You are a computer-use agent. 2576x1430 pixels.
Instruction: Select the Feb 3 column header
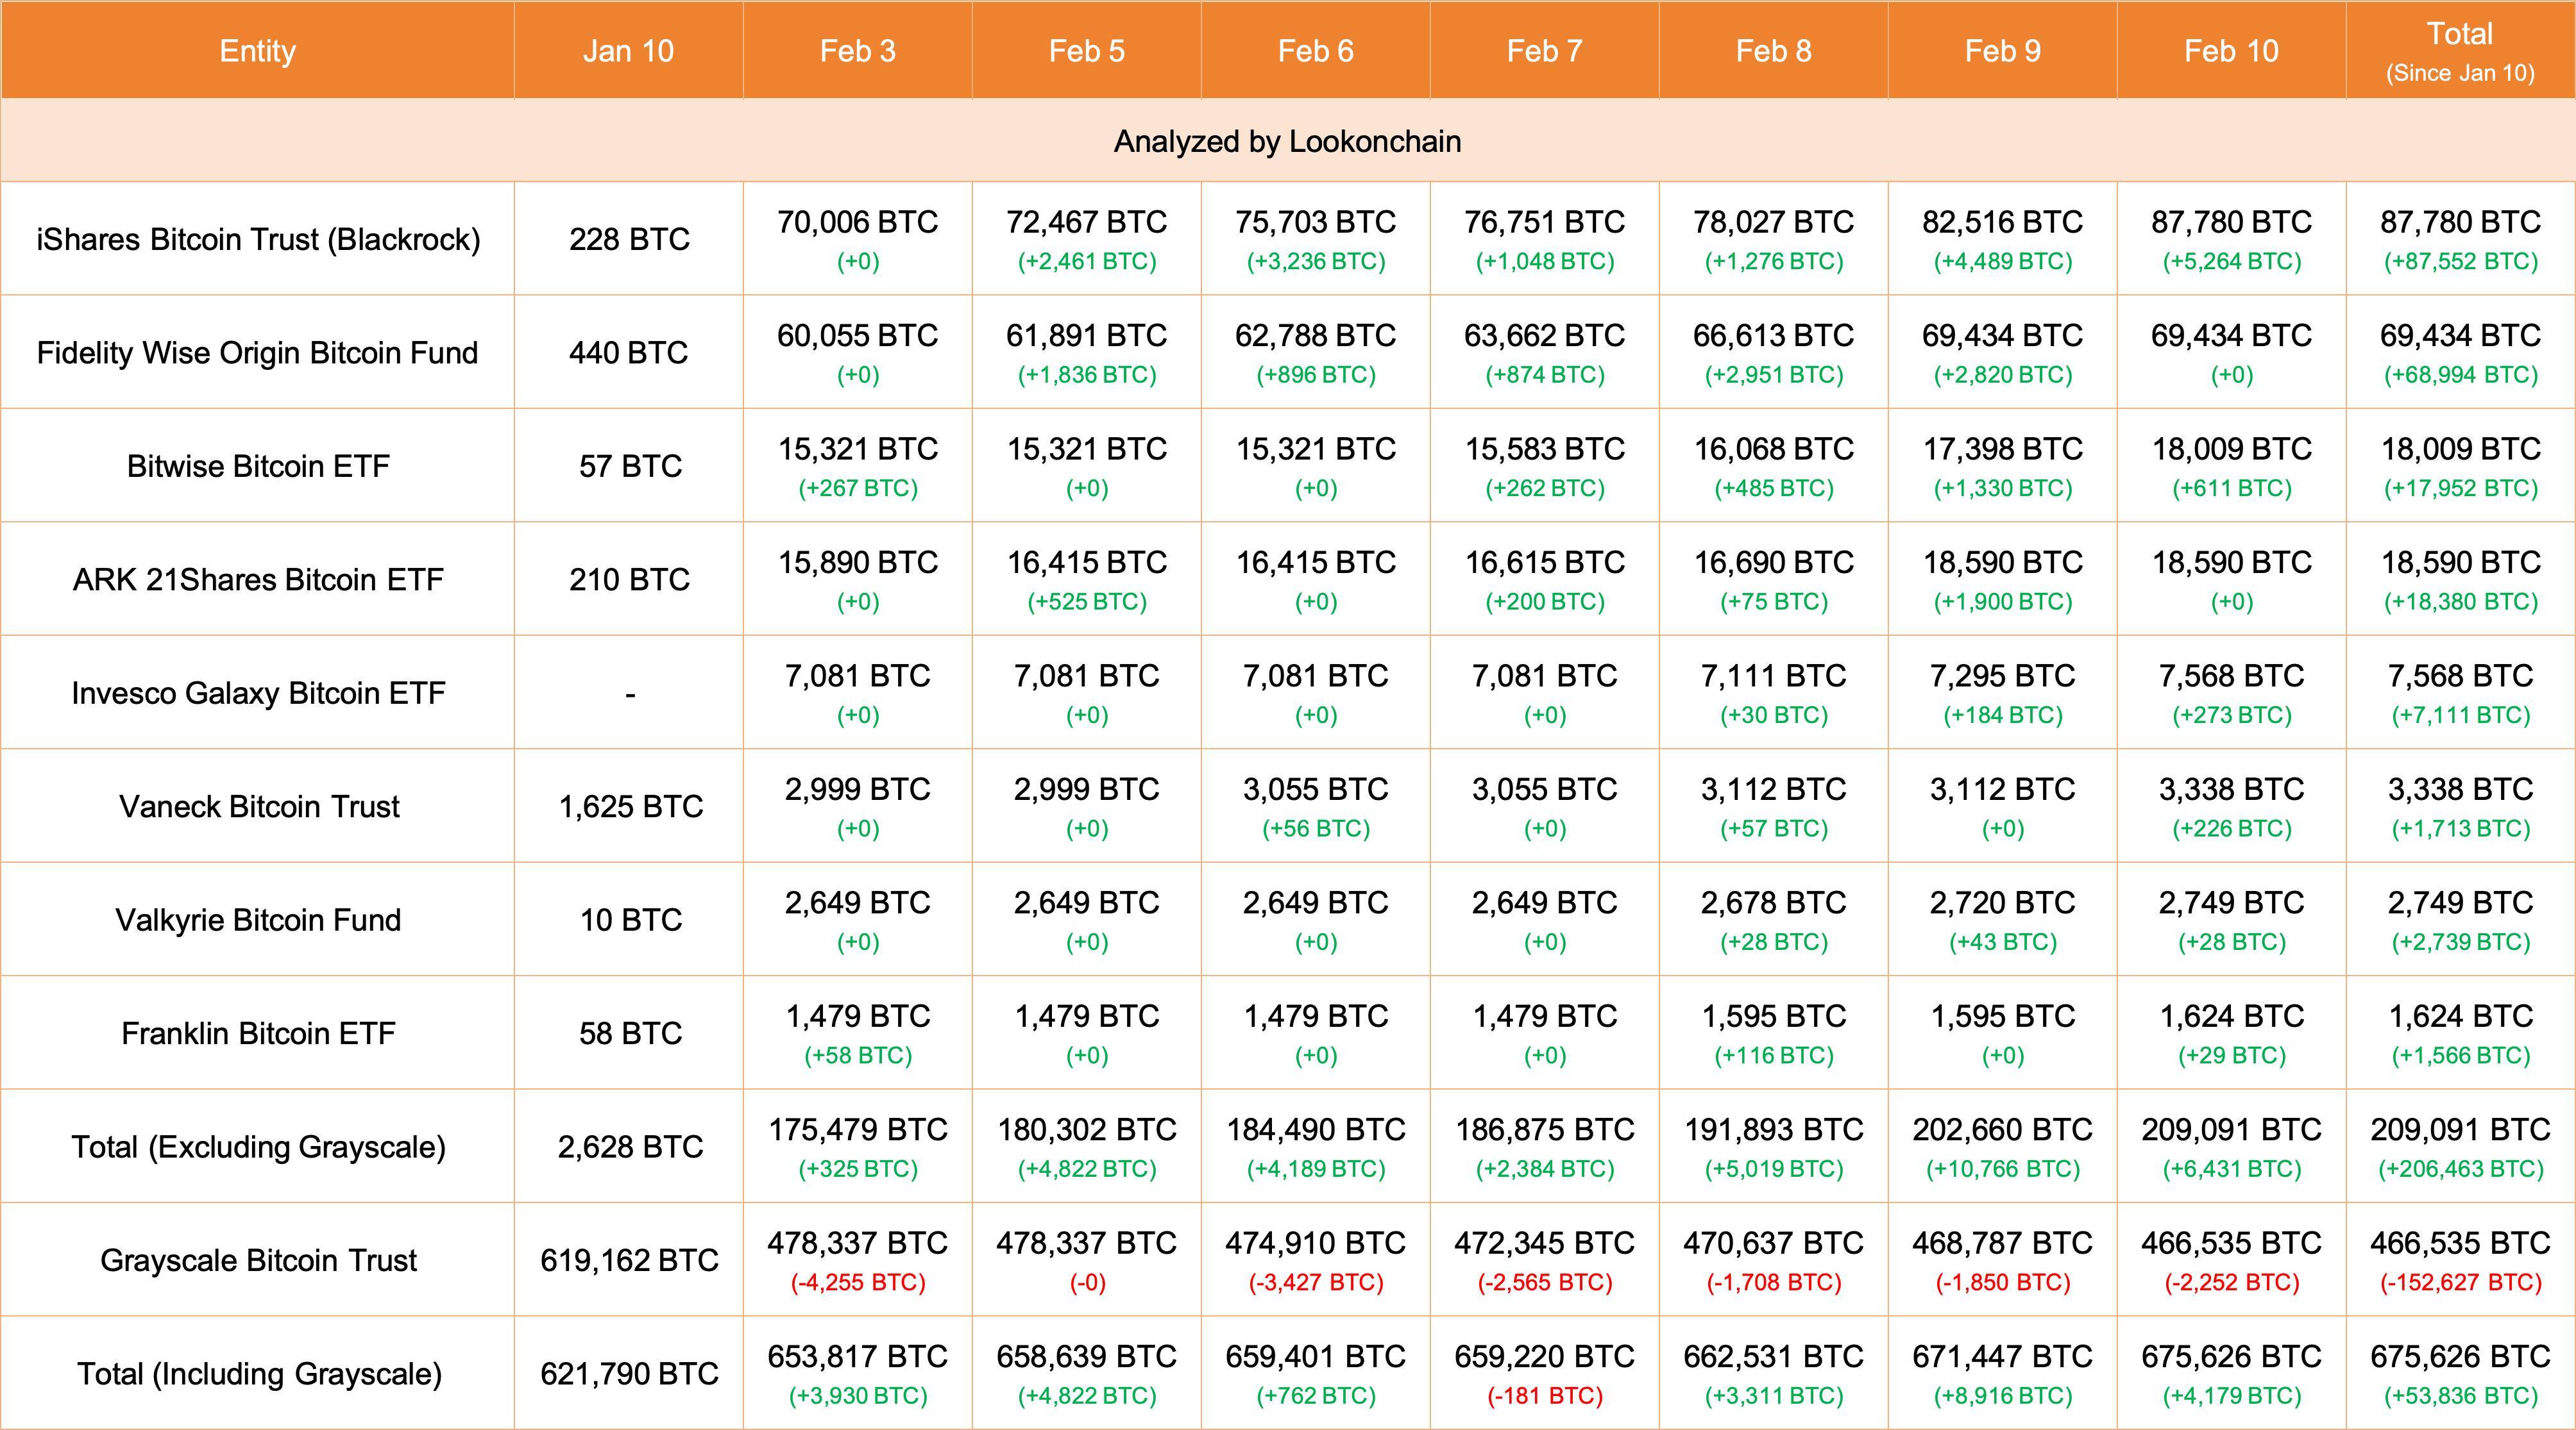click(x=857, y=51)
